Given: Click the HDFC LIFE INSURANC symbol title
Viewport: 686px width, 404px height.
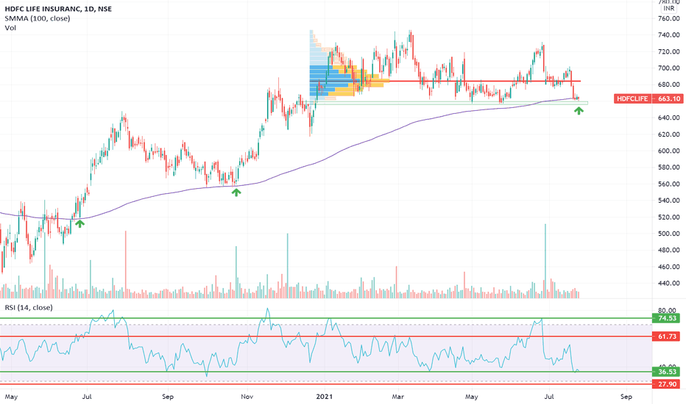Looking at the screenshot, I should point(58,9).
